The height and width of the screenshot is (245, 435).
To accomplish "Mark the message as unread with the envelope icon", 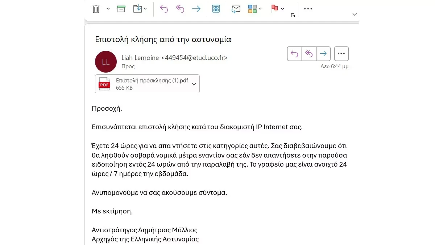I will [x=236, y=9].
